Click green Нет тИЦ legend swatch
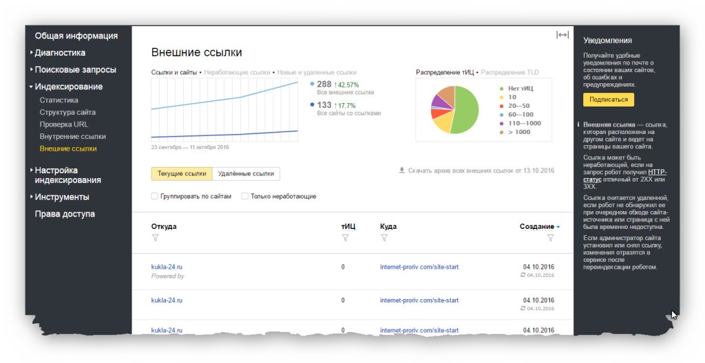The image size is (705, 363). (x=501, y=89)
